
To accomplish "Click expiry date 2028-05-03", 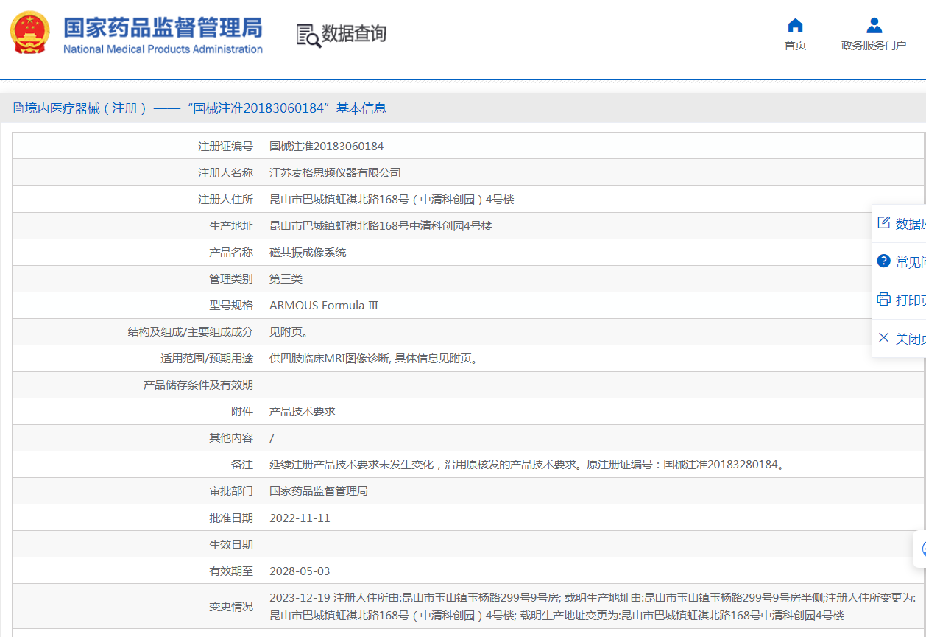I will 300,571.
